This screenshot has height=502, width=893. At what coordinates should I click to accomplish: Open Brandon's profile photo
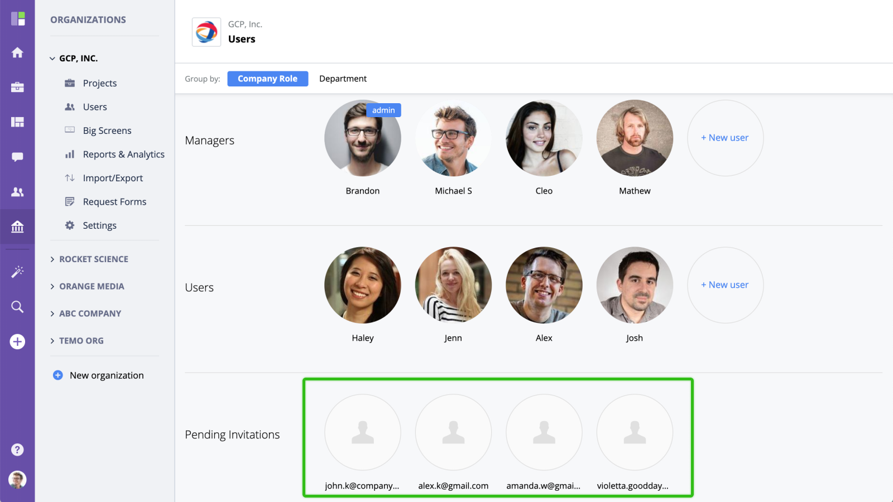(x=363, y=138)
